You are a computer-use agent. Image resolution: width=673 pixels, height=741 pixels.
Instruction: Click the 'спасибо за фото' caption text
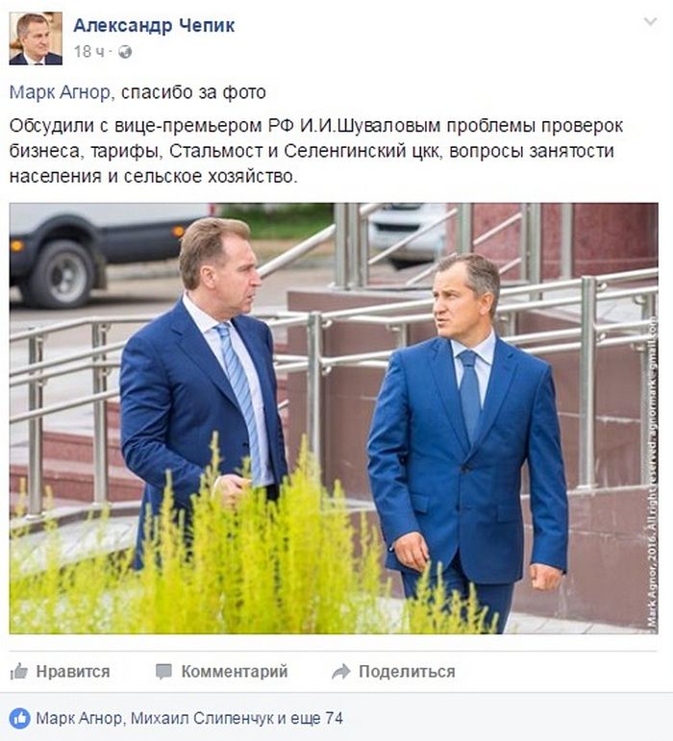[193, 92]
